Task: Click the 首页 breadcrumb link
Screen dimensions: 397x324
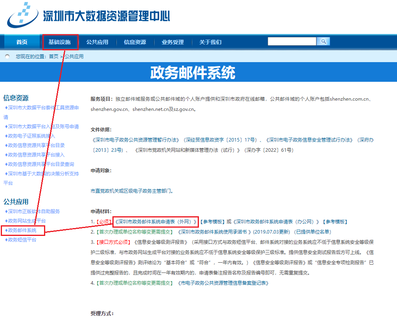Action: click(53, 57)
